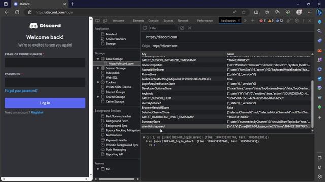This screenshot has height=182, width=325.
Task: Switch to the Network tab
Action: pos(183,21)
